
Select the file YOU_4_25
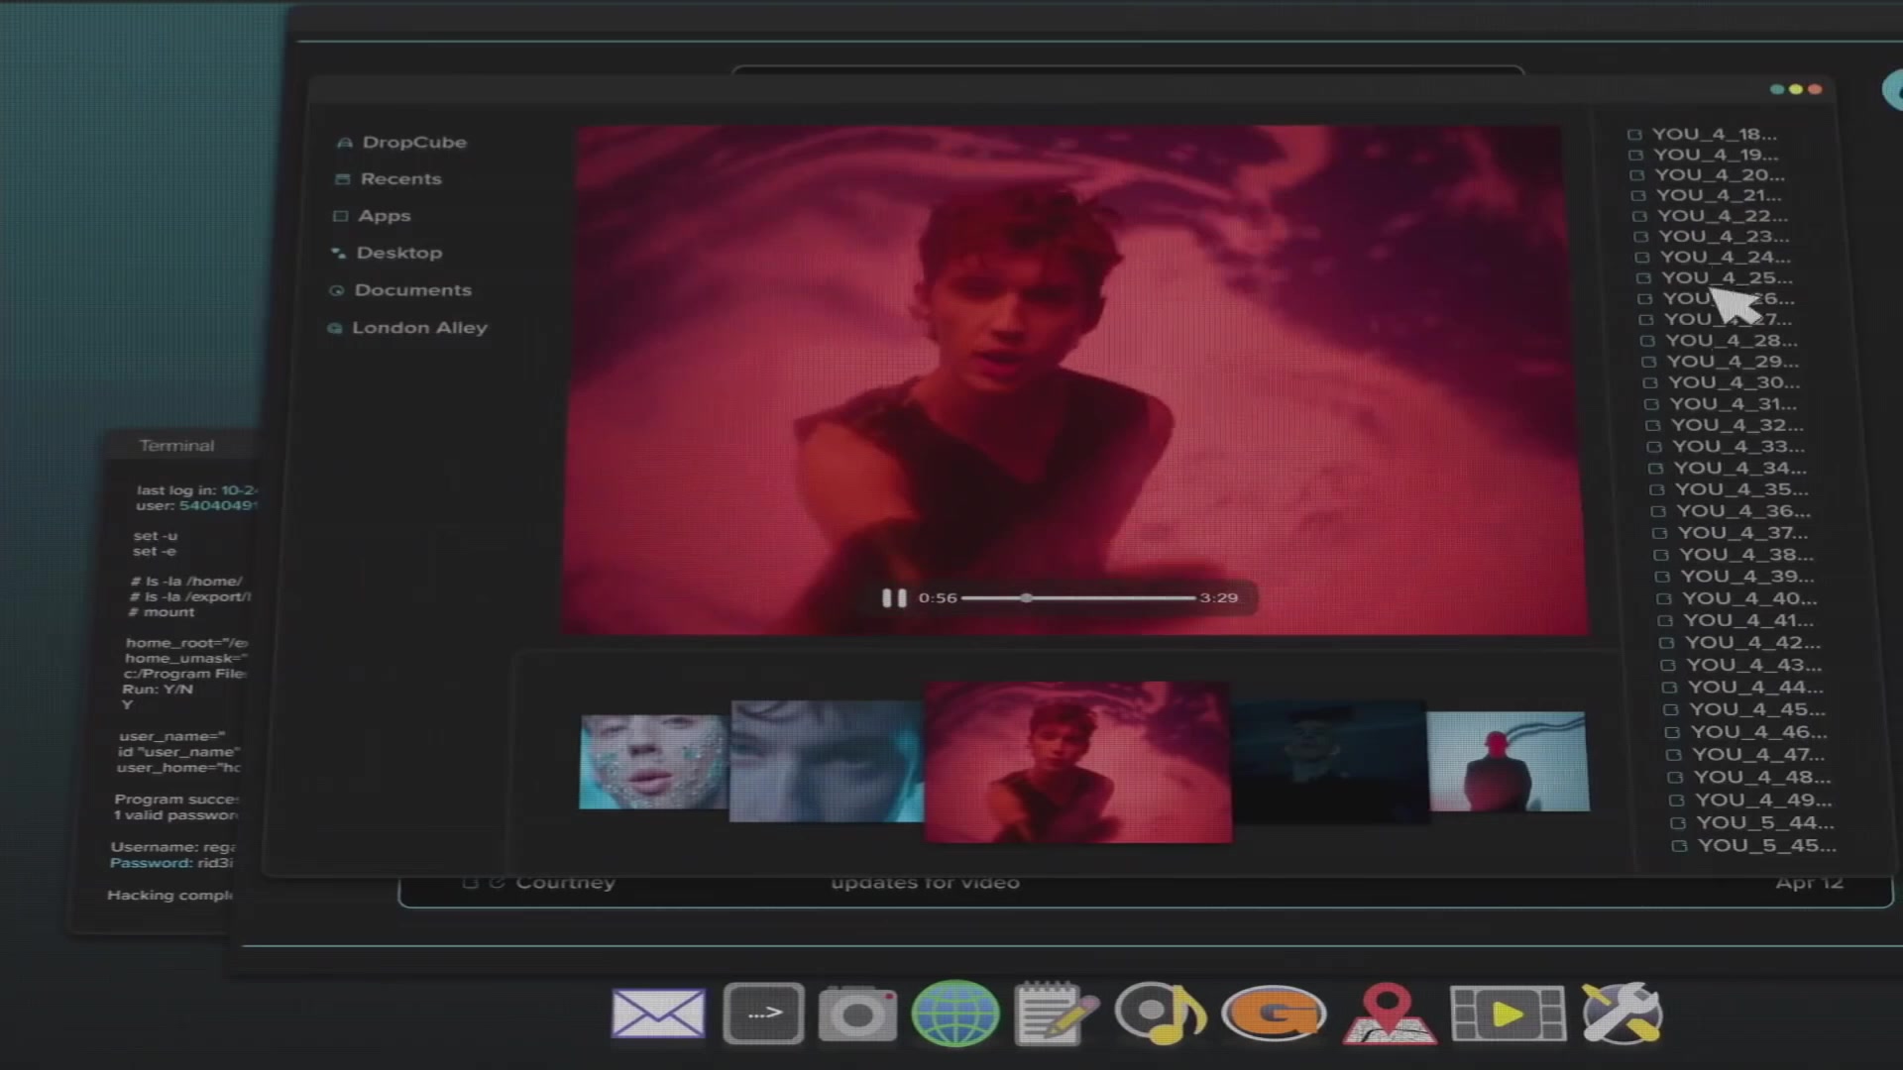pos(1728,277)
